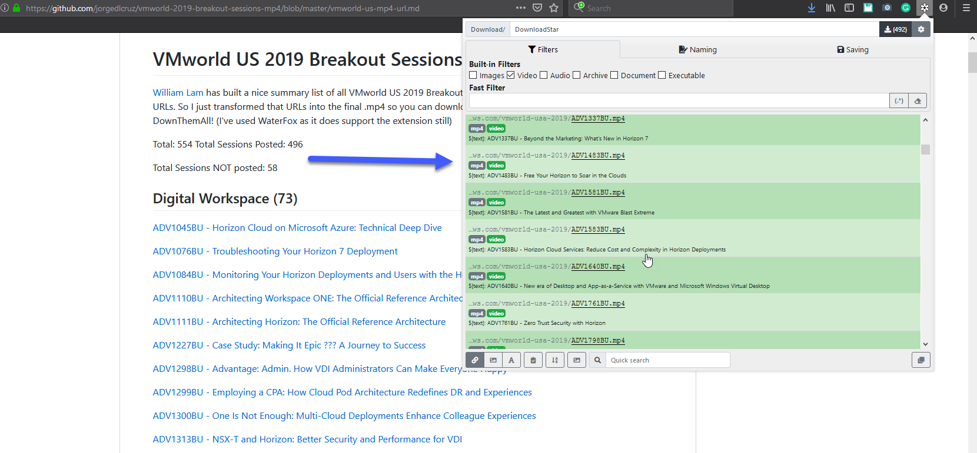This screenshot has width=977, height=453.
Task: Open ADV1300BU One Is Not Enough link
Action: click(x=344, y=415)
